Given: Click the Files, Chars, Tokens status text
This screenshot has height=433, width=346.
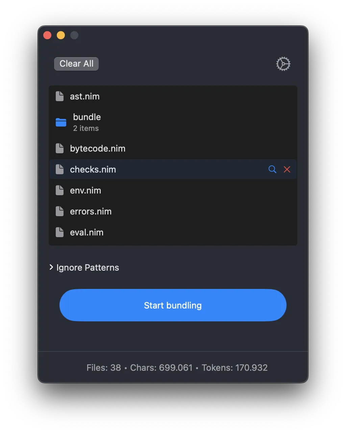Looking at the screenshot, I should click(x=177, y=368).
